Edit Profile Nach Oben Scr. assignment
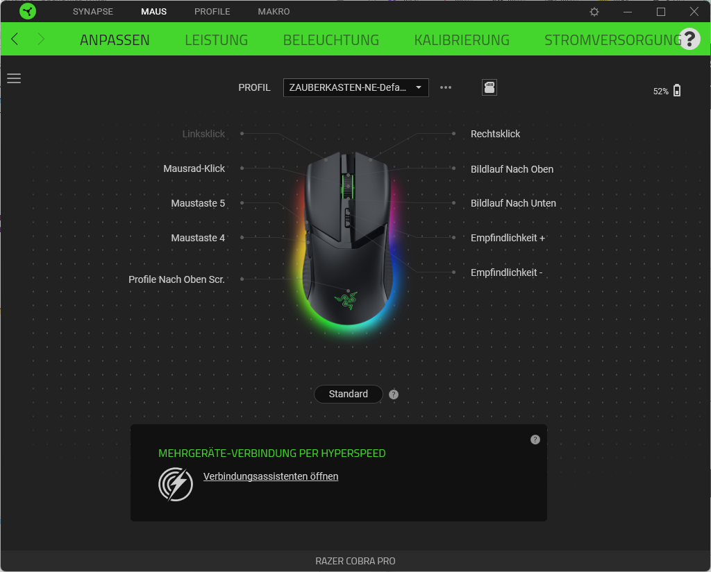 [176, 279]
